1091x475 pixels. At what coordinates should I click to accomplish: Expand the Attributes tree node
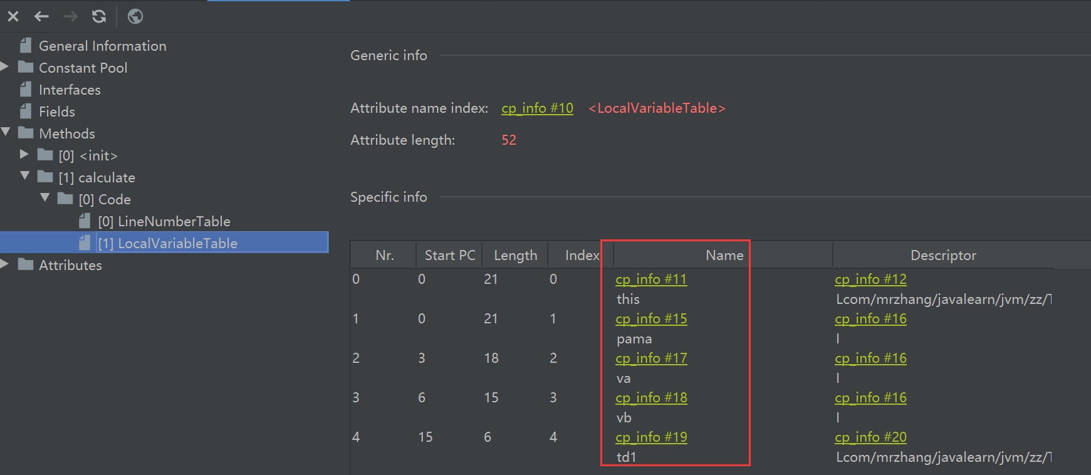(5, 264)
